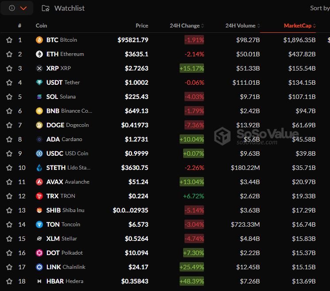Click the Price column header
The height and width of the screenshot is (291, 330).
pyautogui.click(x=142, y=26)
